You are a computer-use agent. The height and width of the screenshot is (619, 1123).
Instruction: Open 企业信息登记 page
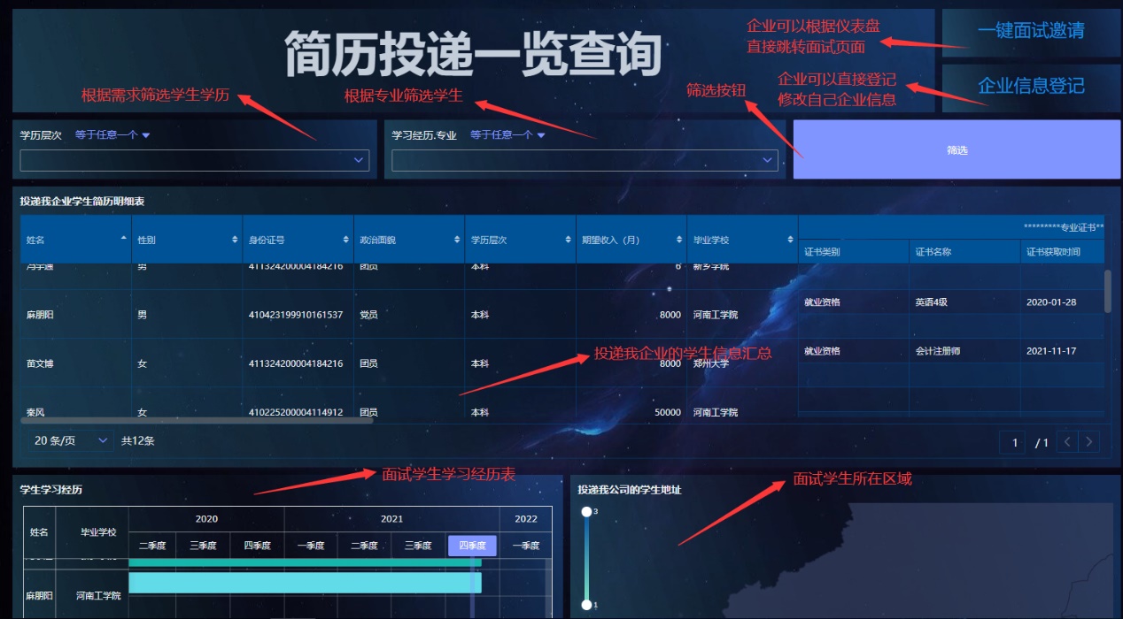click(1031, 86)
